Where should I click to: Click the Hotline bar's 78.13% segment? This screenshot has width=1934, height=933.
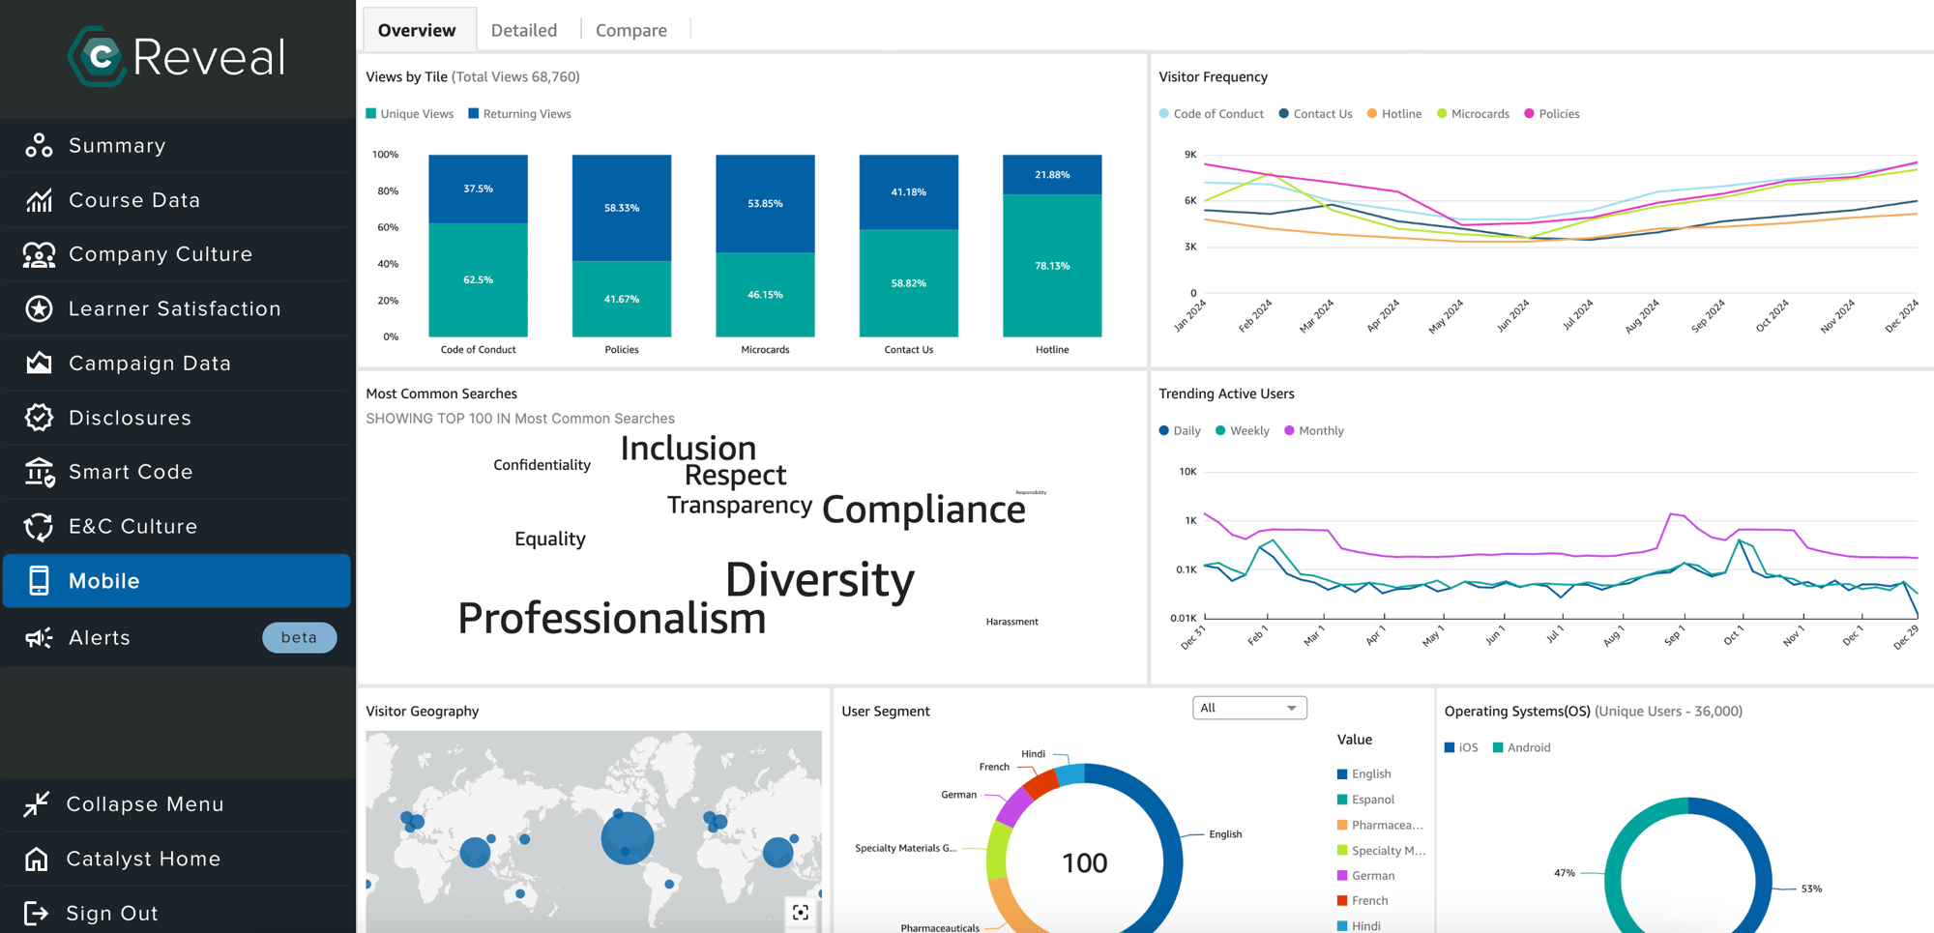[x=1052, y=266]
